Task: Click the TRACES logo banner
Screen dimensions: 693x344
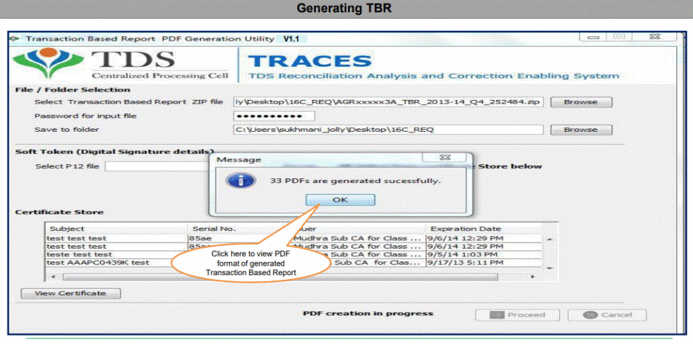Action: coord(433,67)
